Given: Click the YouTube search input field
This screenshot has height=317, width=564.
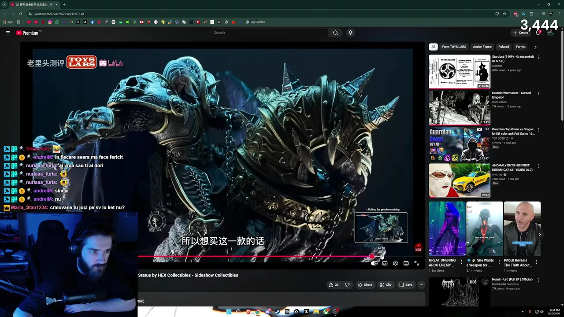Looking at the screenshot, I should coord(270,33).
